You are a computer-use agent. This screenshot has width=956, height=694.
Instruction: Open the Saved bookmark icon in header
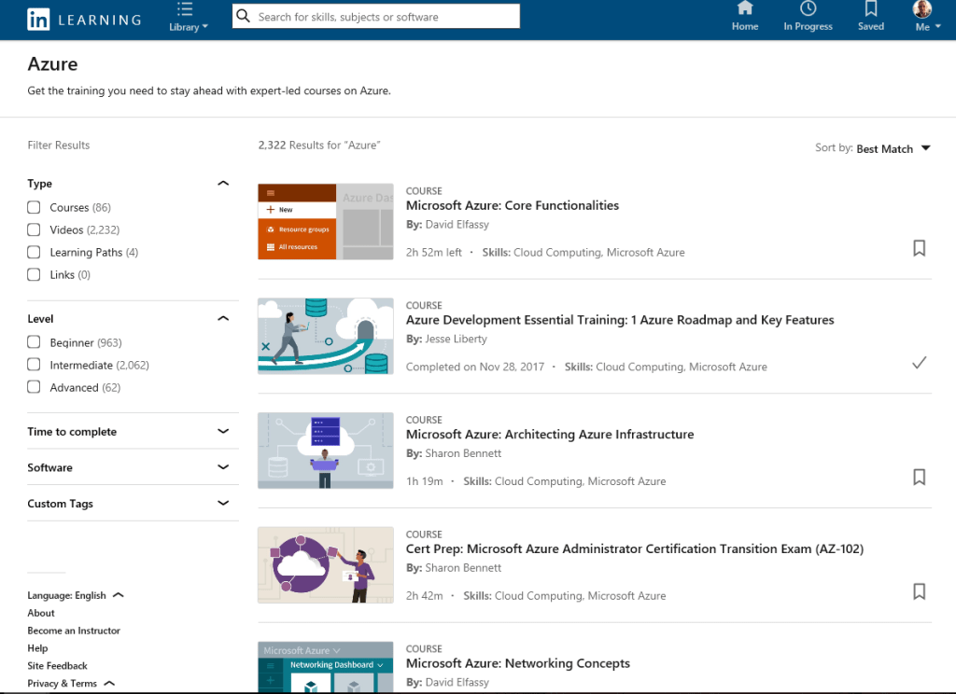(x=871, y=8)
